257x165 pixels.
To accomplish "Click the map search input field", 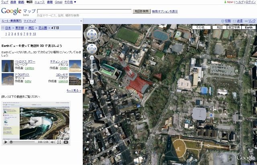I will (84, 11).
